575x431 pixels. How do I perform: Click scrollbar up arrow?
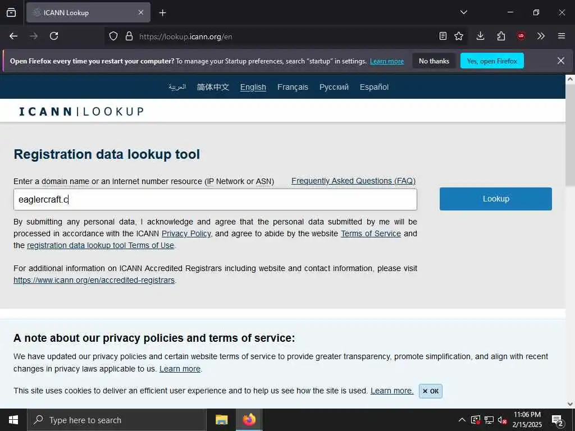pyautogui.click(x=571, y=79)
